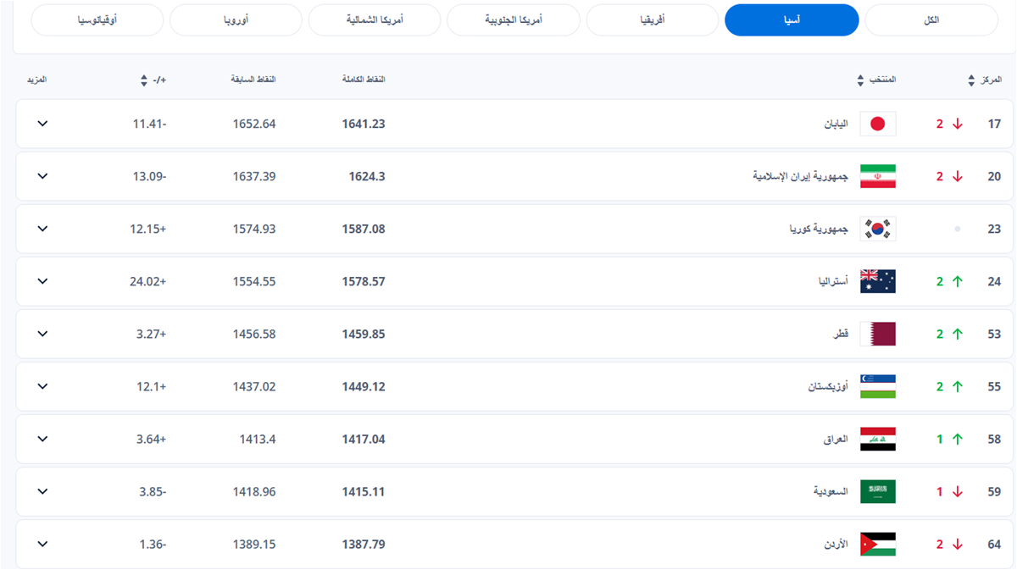This screenshot has width=1017, height=570.
Task: Open the جمهورية إيران الإسلامية team link
Action: click(x=800, y=176)
